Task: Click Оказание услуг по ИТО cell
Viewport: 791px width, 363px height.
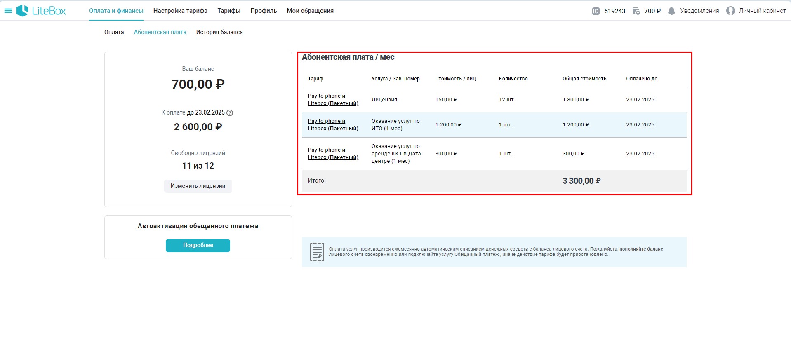Action: [x=395, y=125]
